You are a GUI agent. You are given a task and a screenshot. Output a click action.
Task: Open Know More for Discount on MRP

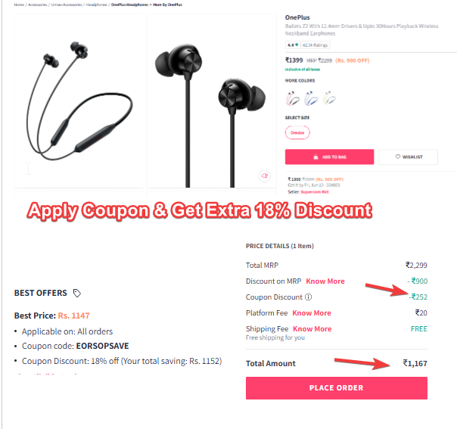click(x=325, y=281)
